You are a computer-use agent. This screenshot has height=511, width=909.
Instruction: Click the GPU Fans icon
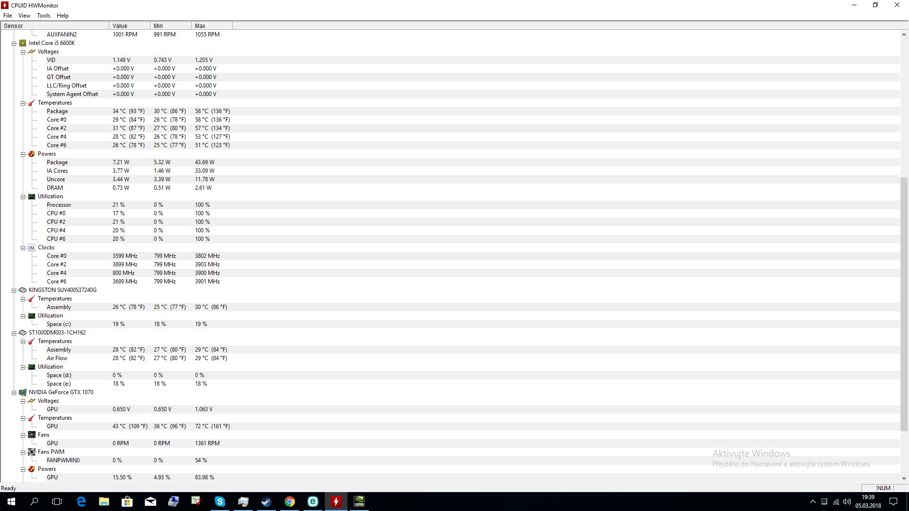click(32, 435)
